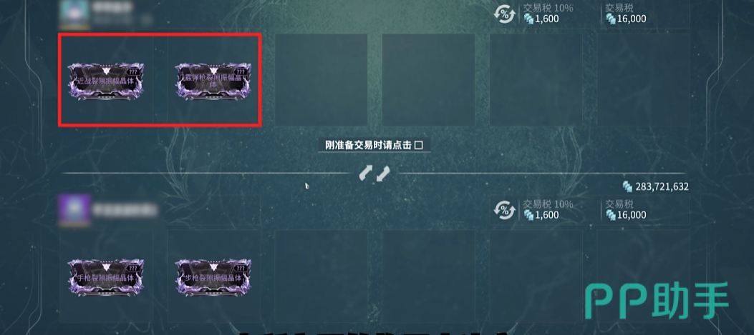754x335 pixels.
Task: Open the upper trader's blurred avatar
Action: [x=74, y=13]
